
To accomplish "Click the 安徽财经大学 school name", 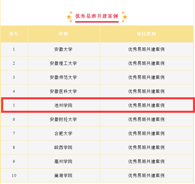I will [x=63, y=119].
